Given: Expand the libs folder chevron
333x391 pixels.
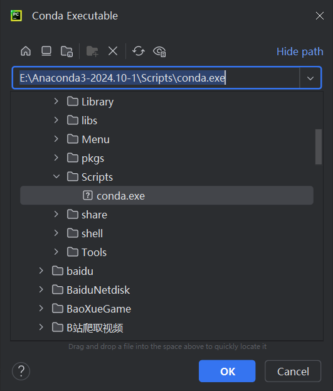Looking at the screenshot, I should pyautogui.click(x=56, y=121).
